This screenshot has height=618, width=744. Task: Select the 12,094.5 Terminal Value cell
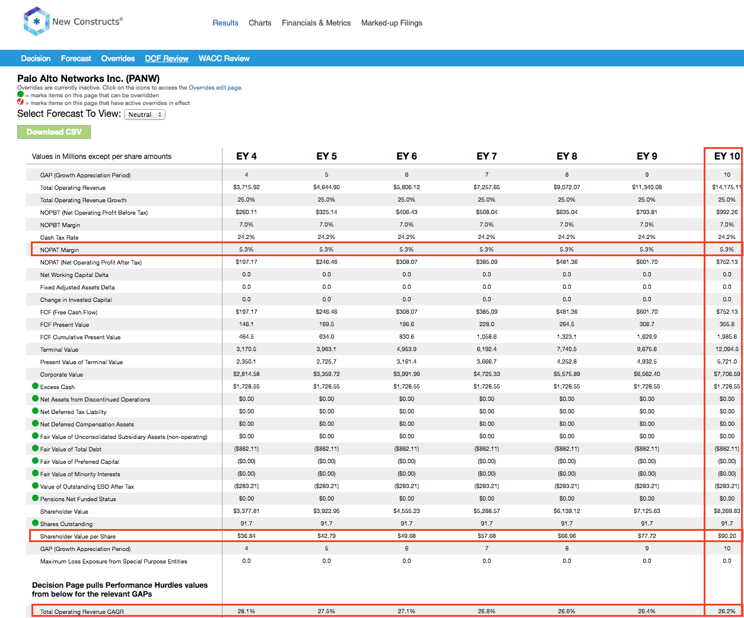727,349
